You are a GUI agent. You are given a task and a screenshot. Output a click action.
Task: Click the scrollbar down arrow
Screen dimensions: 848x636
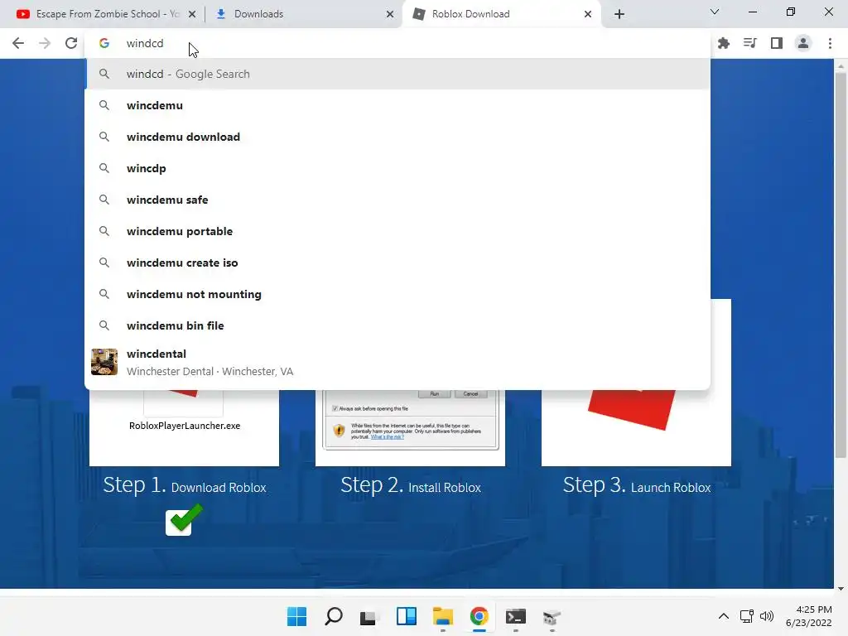[x=841, y=589]
